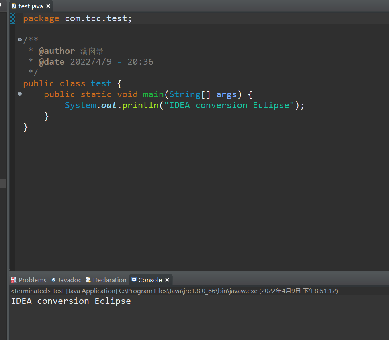Image resolution: width=389 pixels, height=340 pixels.
Task: Switch to the Javadoc tab
Action: (x=66, y=280)
